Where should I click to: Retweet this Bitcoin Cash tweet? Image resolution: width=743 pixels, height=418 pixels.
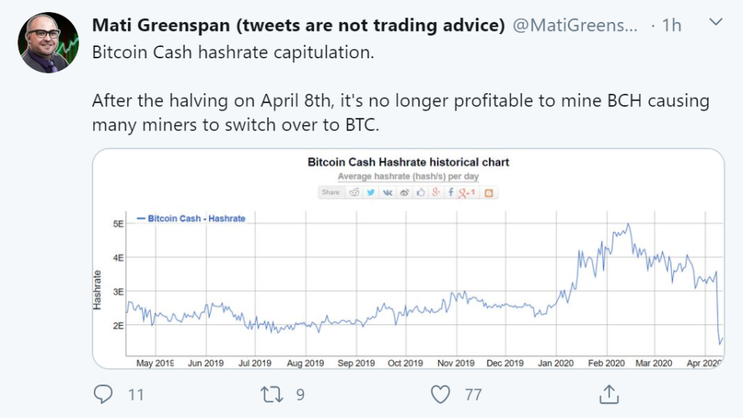coord(271,394)
